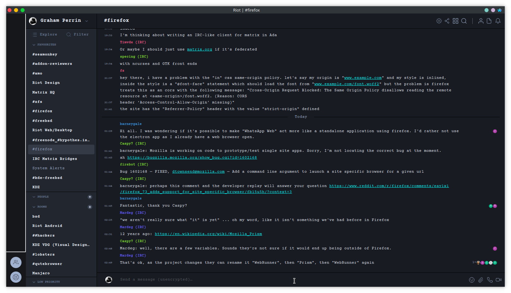
Task: Click the share room icon
Action: click(447, 21)
